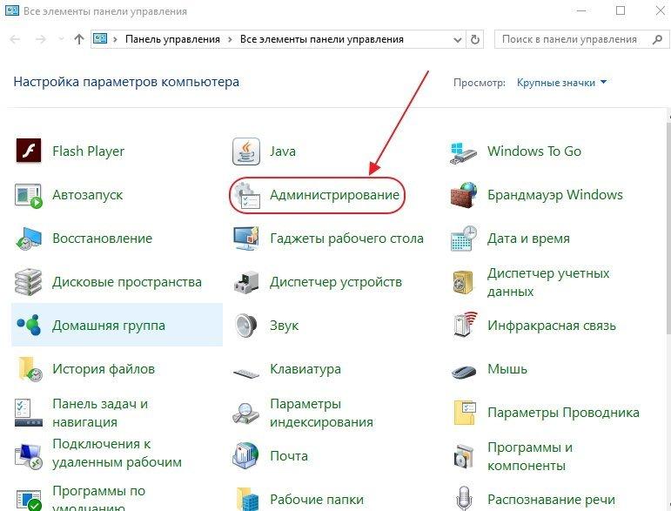This screenshot has width=671, height=511.
Task: Refresh the control panel view
Action: coord(475,40)
